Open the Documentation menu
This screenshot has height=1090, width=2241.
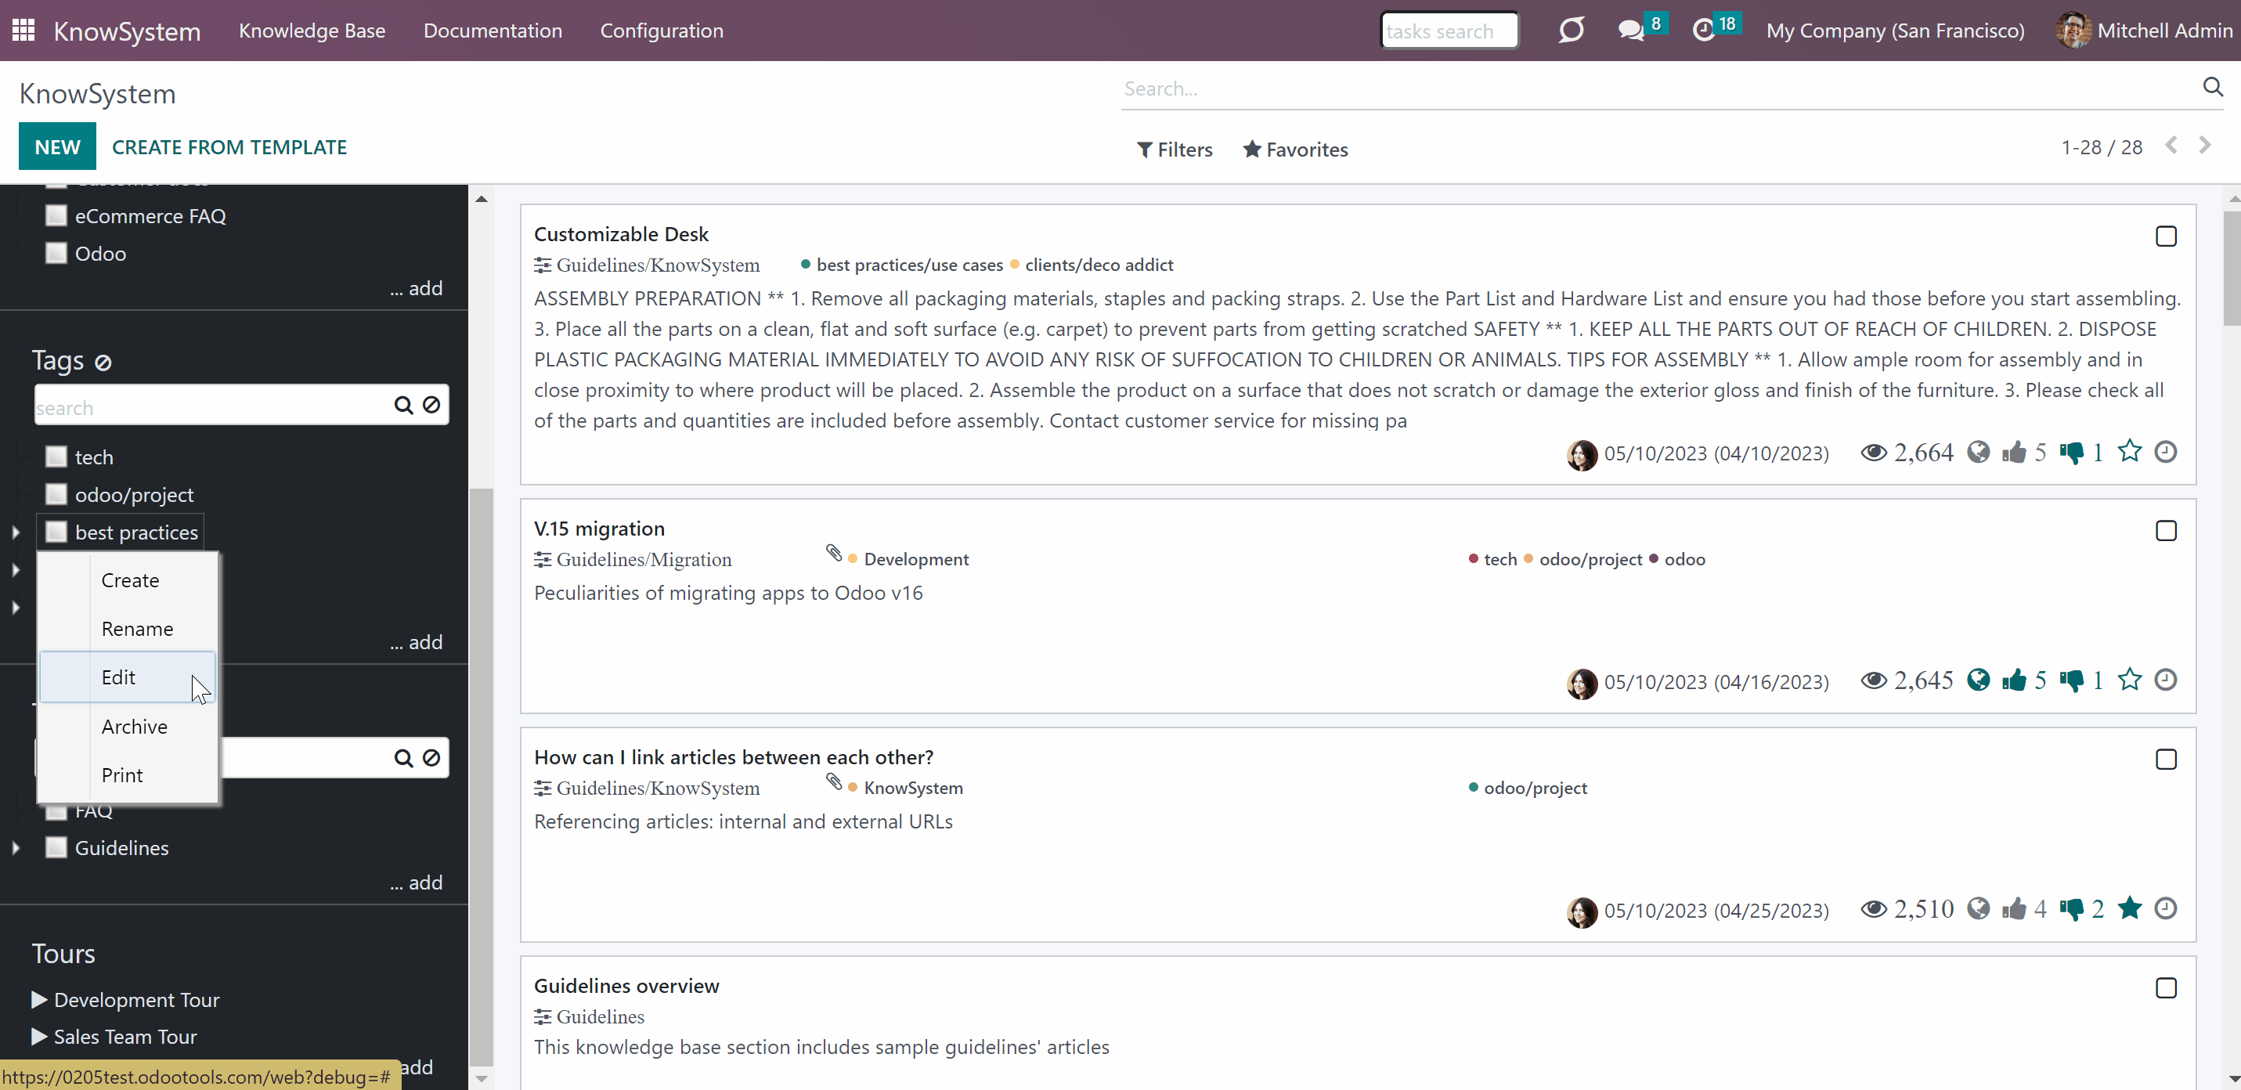coord(493,31)
